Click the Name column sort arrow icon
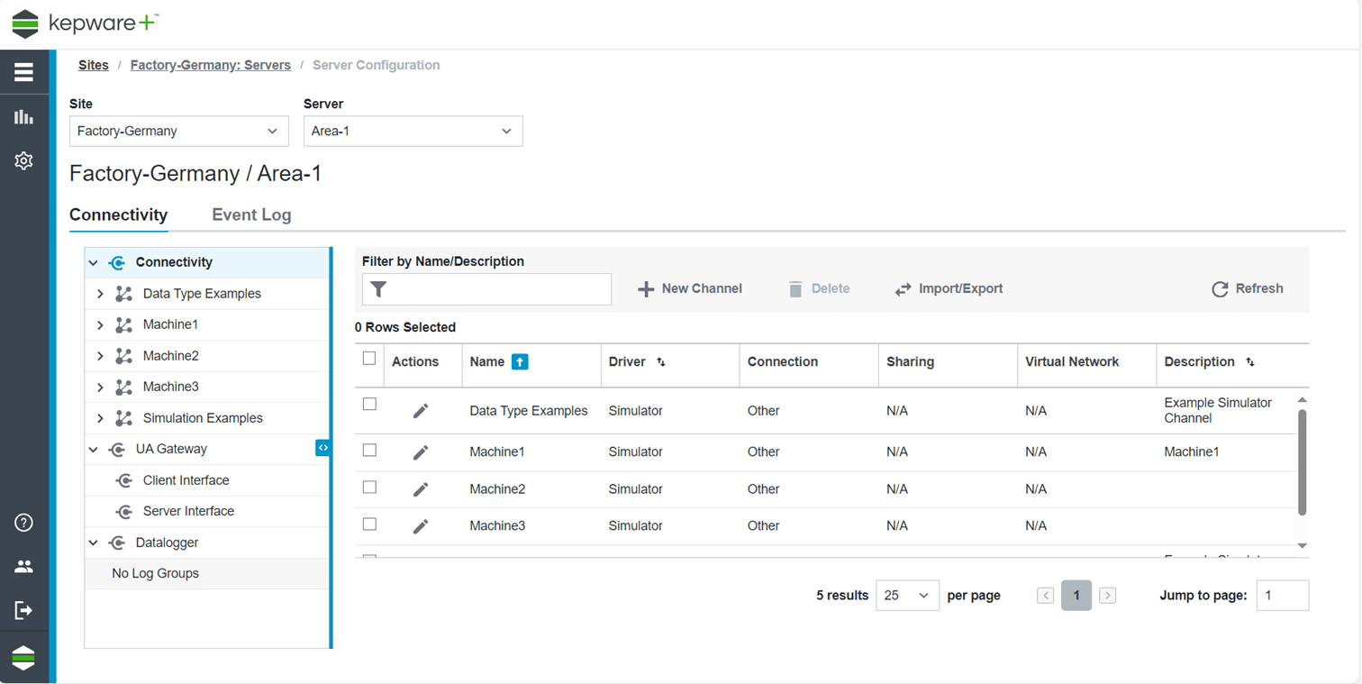The width and height of the screenshot is (1362, 684). click(520, 361)
